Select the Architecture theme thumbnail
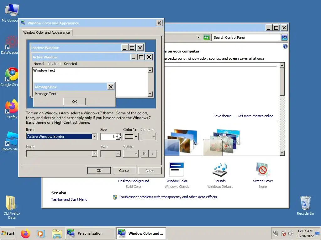The image size is (321, 240). [182, 142]
